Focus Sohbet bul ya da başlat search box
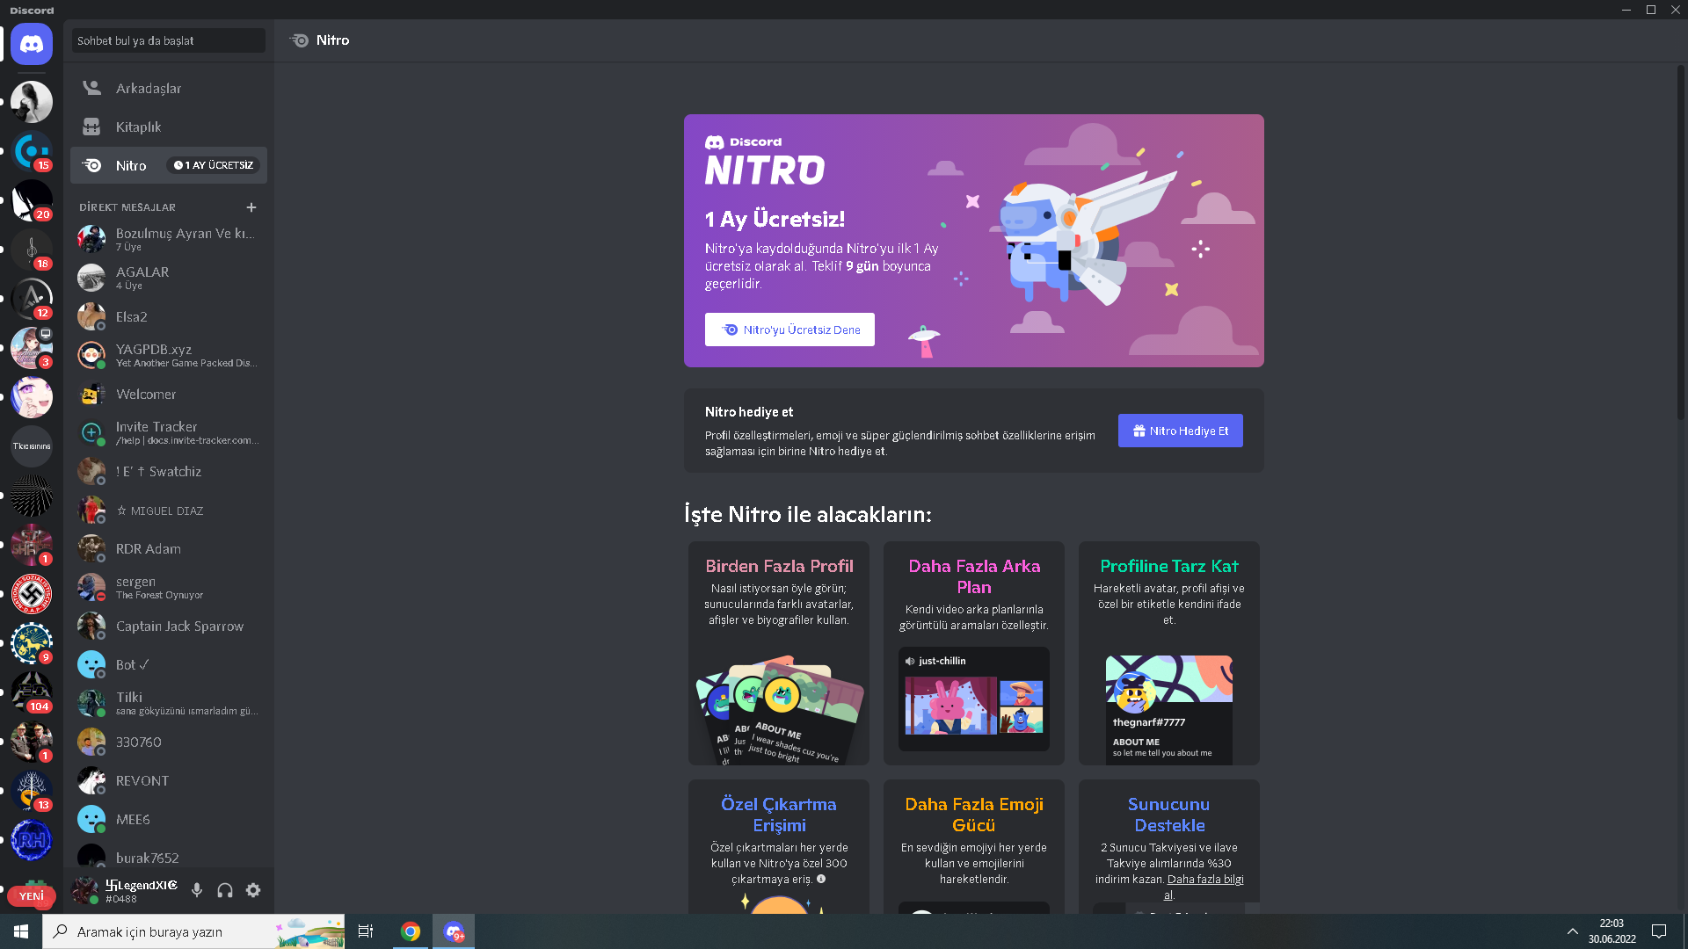Screen dimensions: 1688x949 point(168,40)
